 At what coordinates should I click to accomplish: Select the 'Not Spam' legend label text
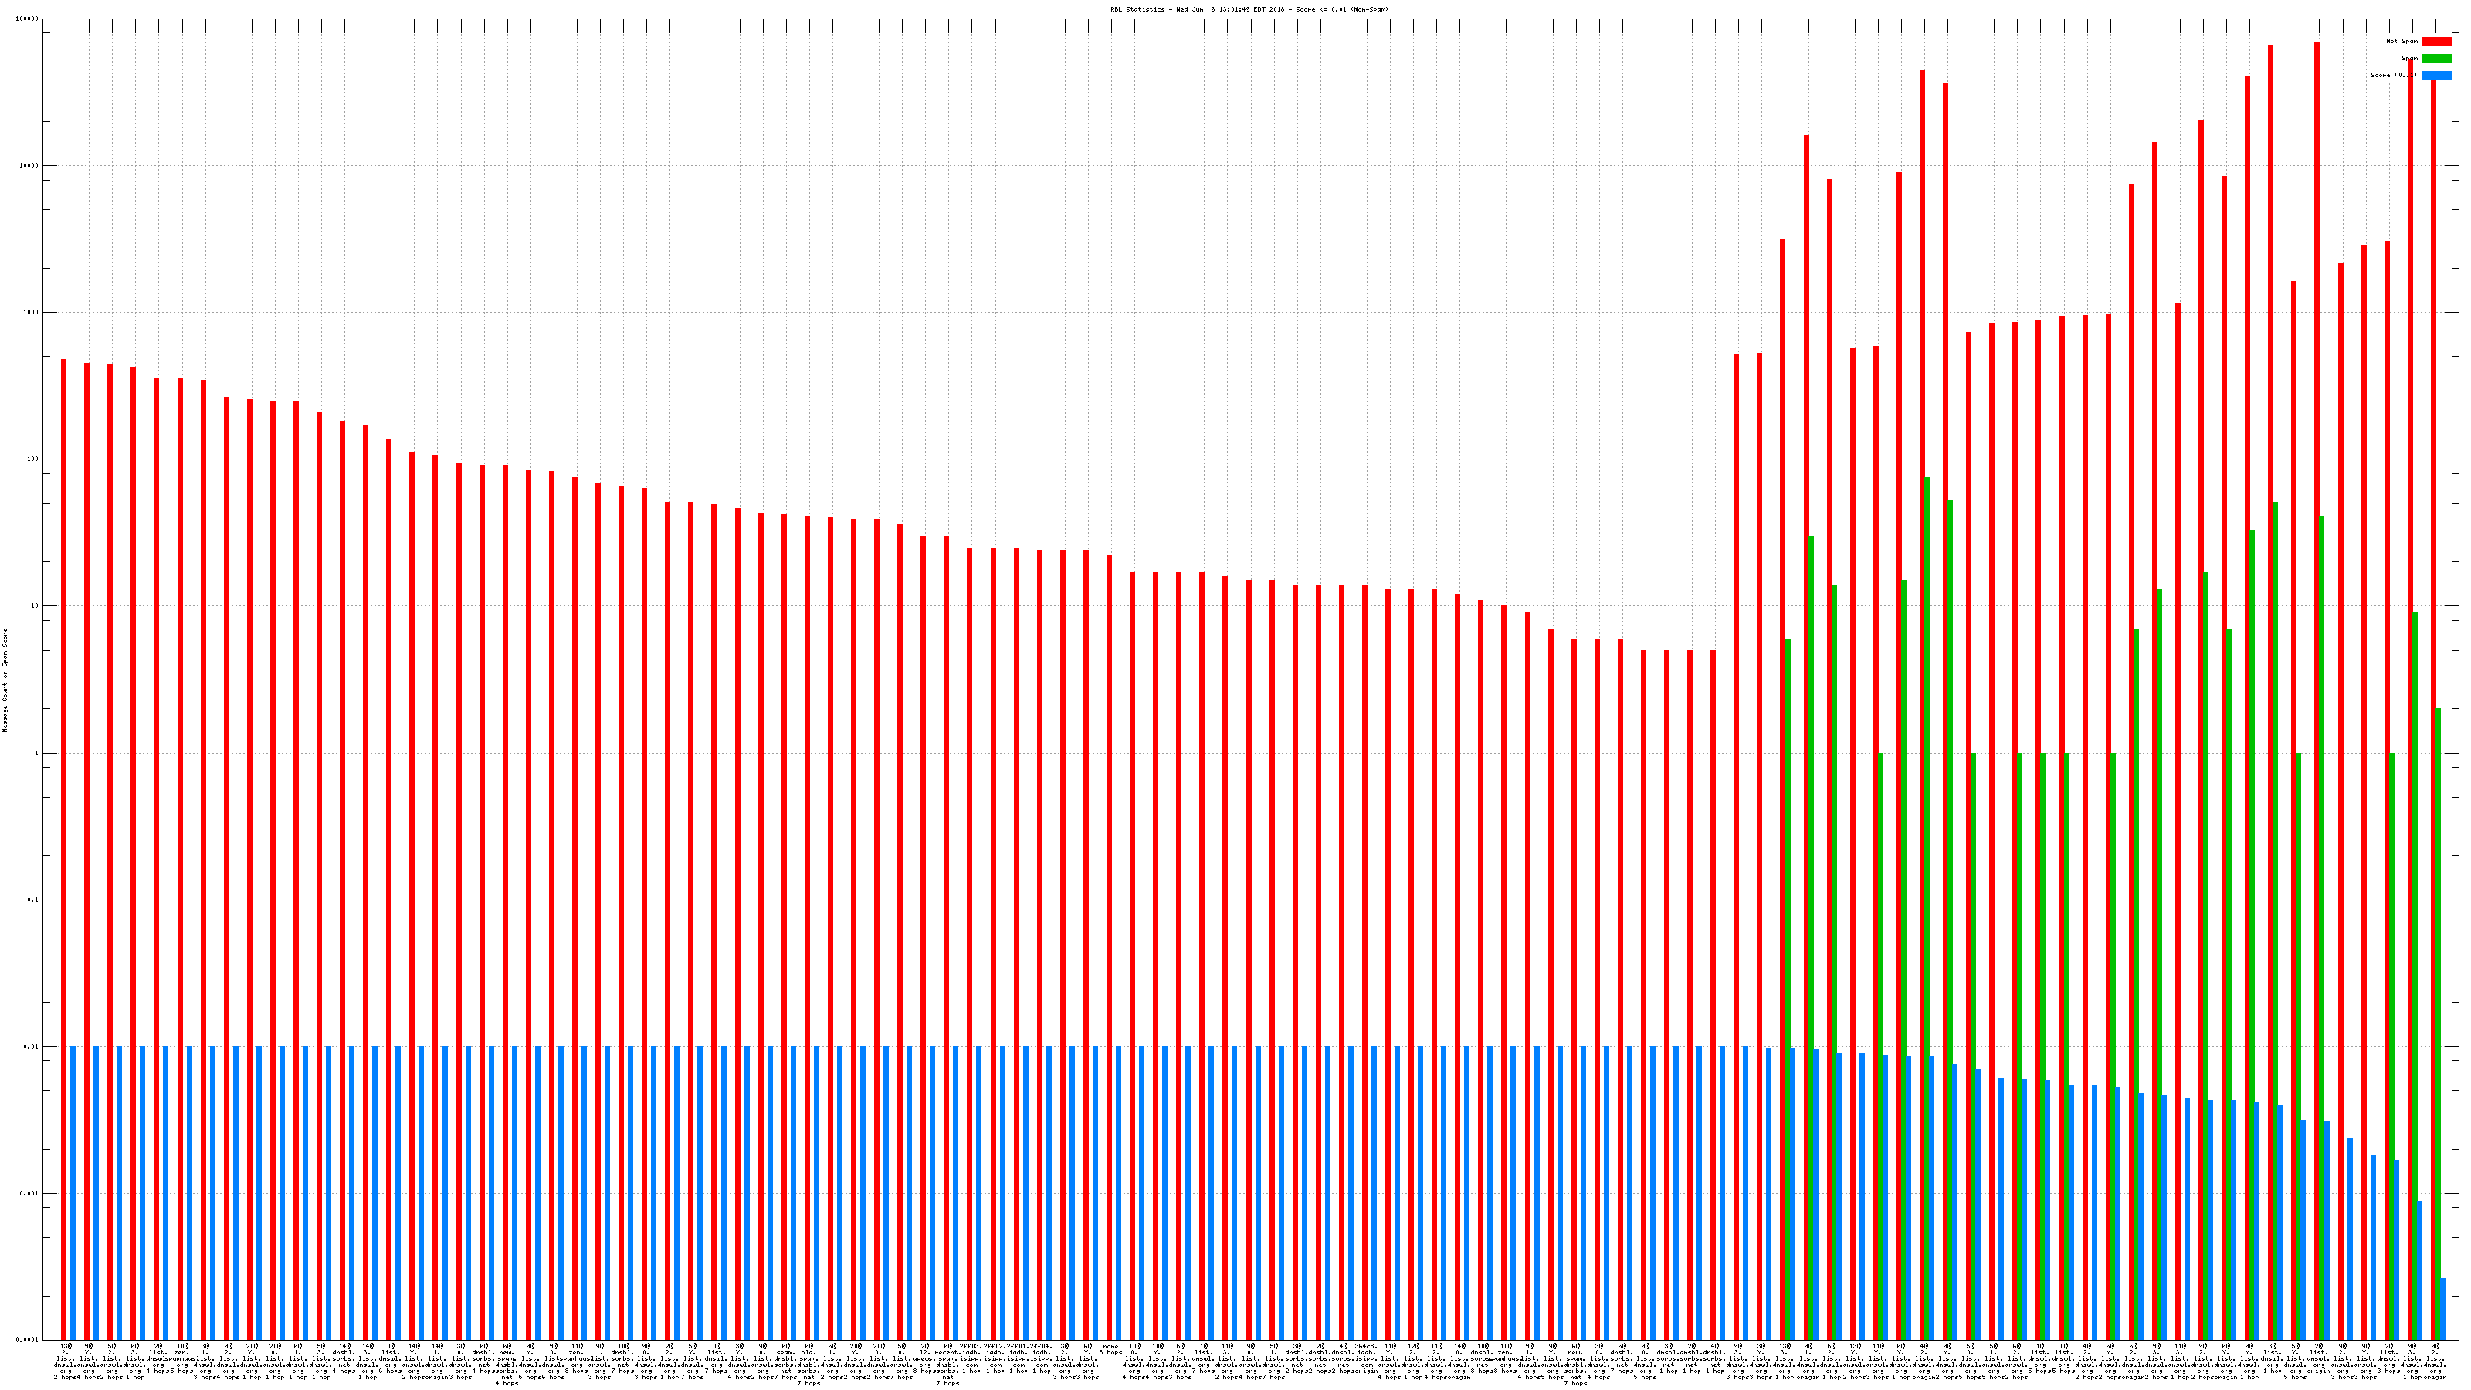click(x=2402, y=41)
